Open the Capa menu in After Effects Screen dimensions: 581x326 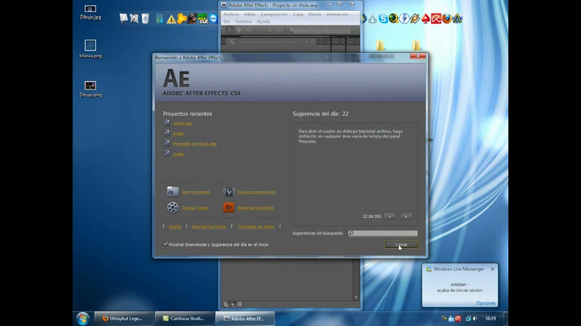click(298, 14)
